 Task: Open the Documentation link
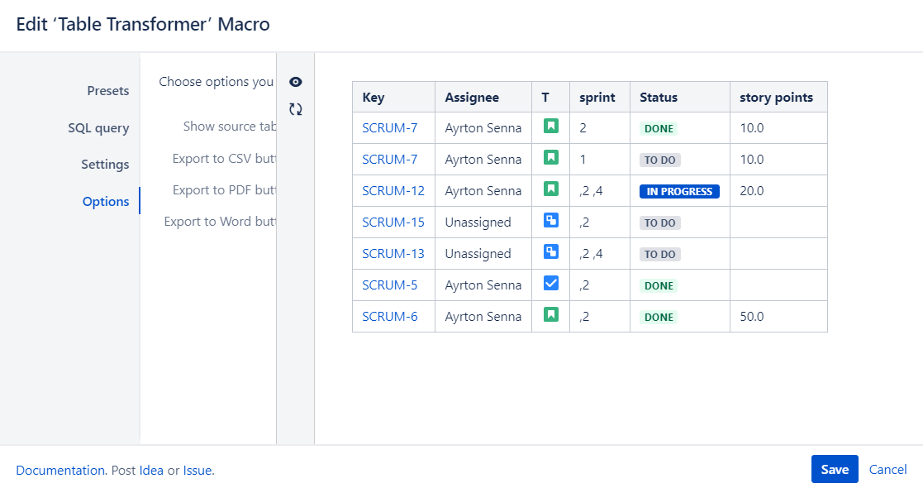60,470
